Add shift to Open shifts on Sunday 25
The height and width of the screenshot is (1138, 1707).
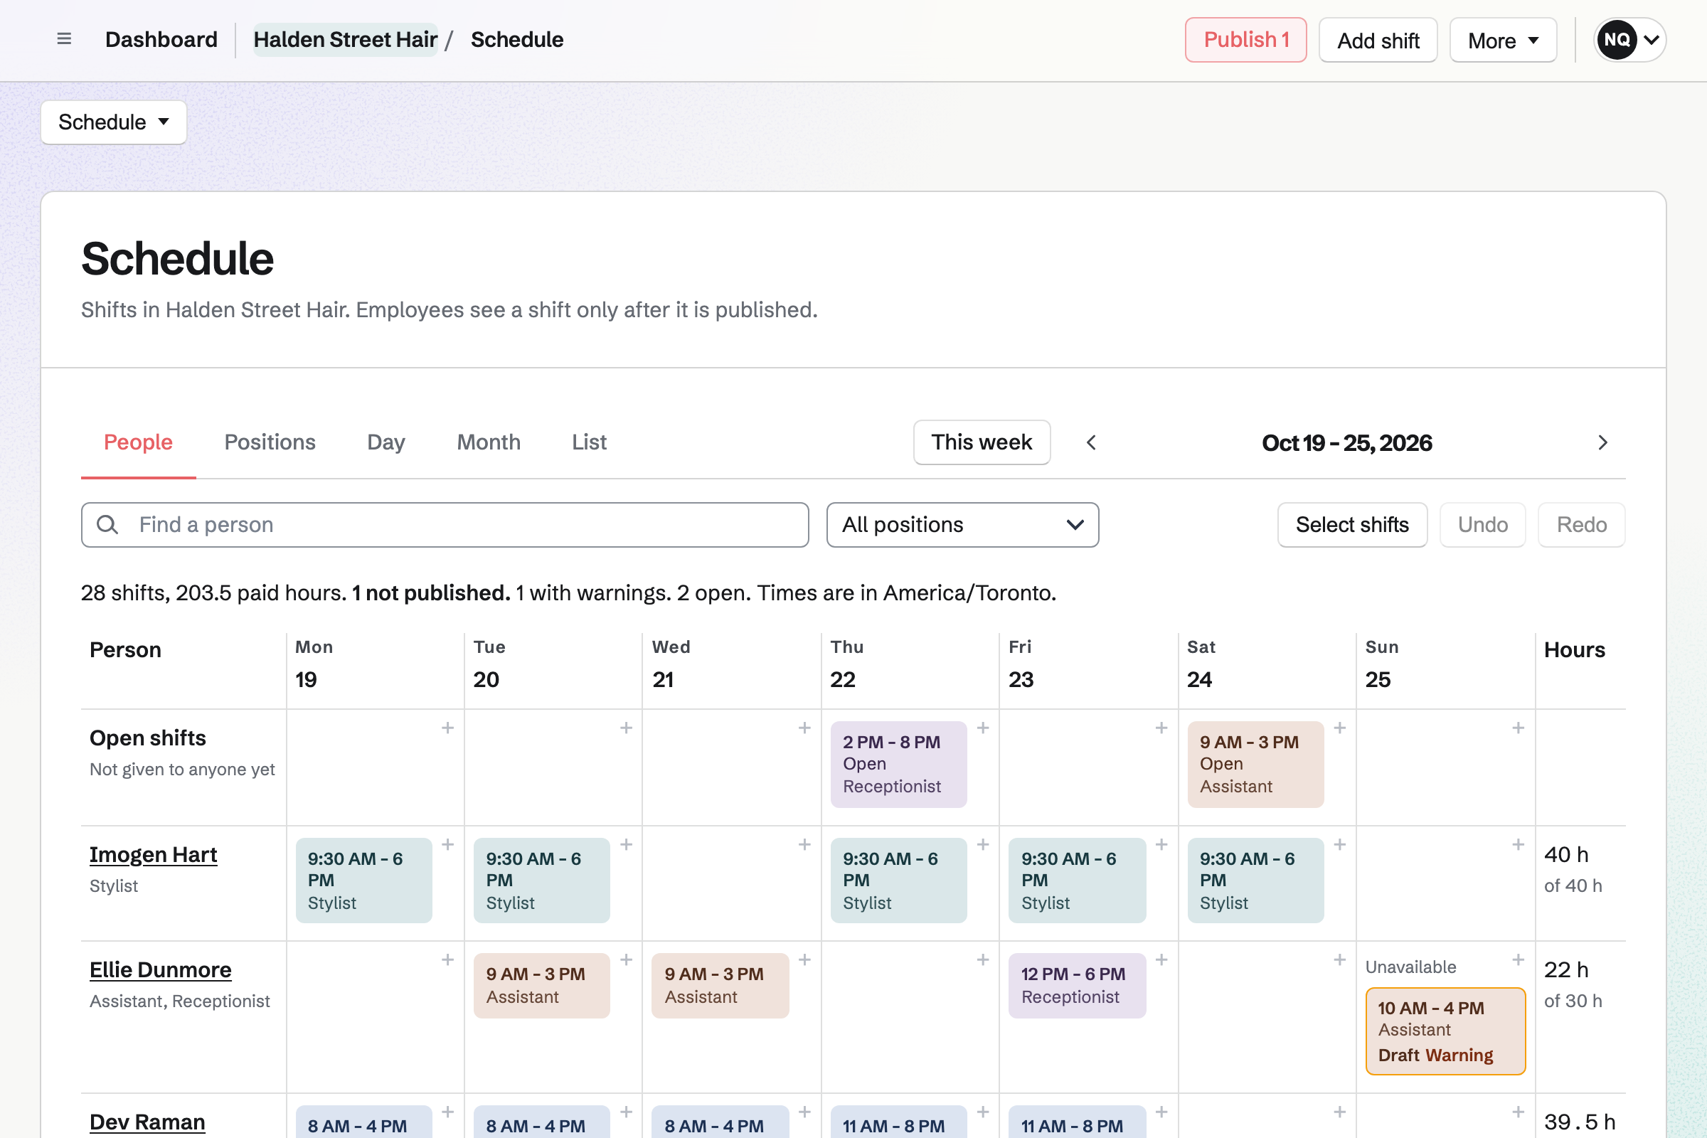(x=1518, y=728)
